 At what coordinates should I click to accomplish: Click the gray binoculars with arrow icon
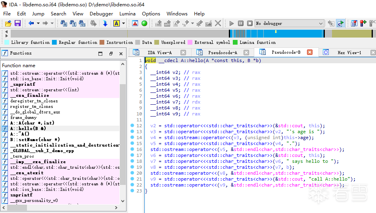pos(94,23)
